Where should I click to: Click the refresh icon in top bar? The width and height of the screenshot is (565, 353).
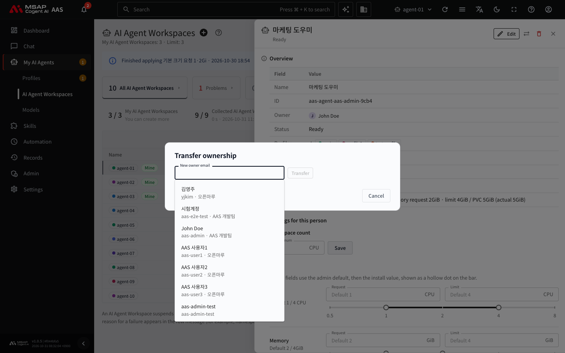tap(445, 9)
